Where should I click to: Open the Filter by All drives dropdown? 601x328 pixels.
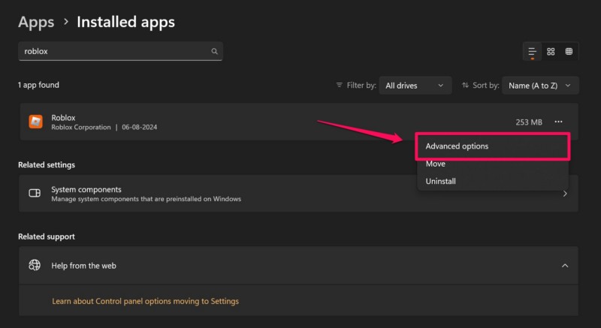tap(415, 86)
